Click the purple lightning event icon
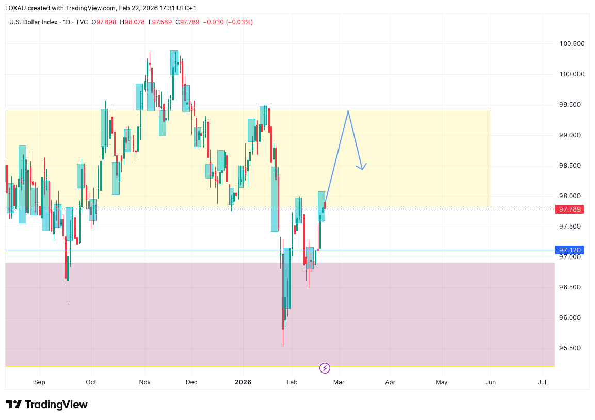The height and width of the screenshot is (420, 595). coord(325,368)
